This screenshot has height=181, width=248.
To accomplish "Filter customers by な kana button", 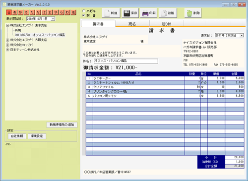I will pyautogui.click(x=38, y=12).
